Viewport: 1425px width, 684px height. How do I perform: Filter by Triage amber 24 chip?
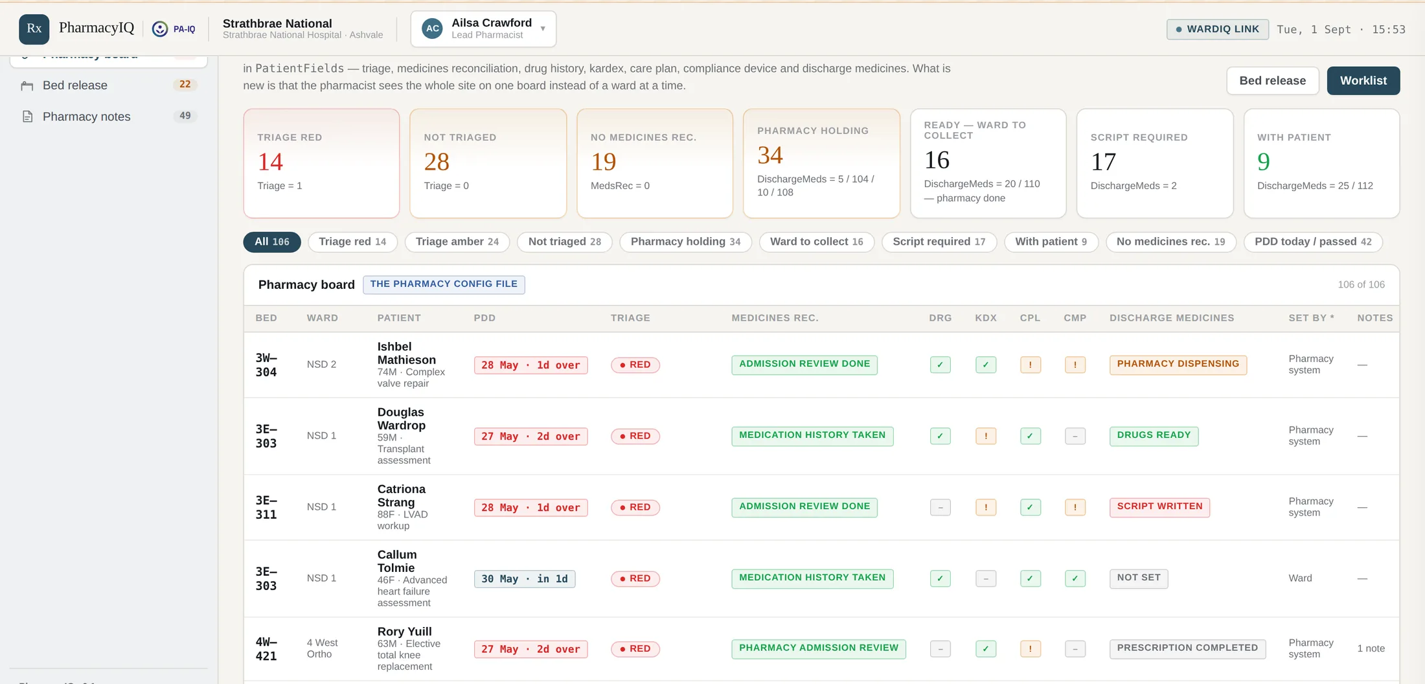tap(457, 242)
